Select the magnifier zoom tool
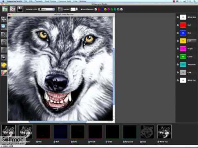 pos(4,27)
